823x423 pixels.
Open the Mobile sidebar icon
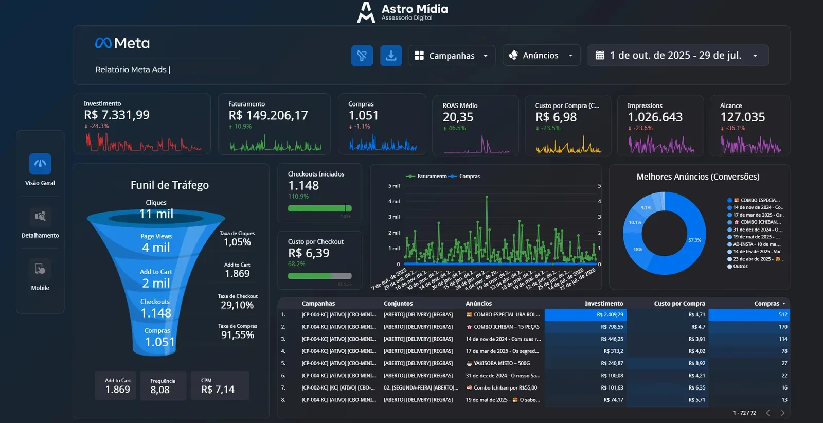[x=40, y=269]
